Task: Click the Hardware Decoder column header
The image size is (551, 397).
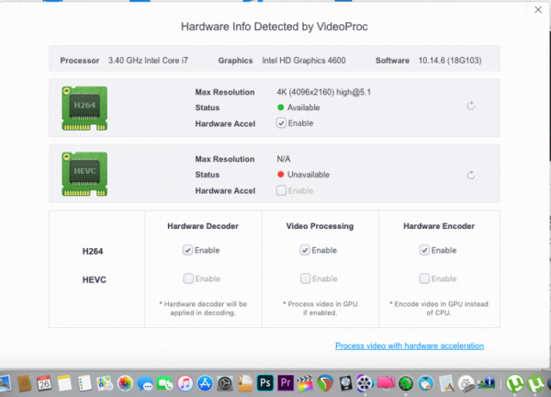Action: (203, 226)
